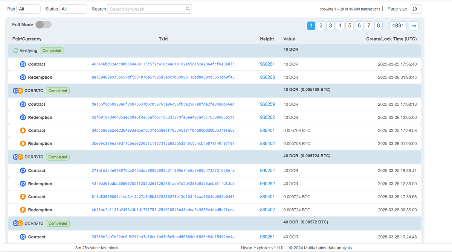Click Completed badge of 0.00572 BTC group
The width and height of the screenshot is (452, 252).
click(x=58, y=223)
